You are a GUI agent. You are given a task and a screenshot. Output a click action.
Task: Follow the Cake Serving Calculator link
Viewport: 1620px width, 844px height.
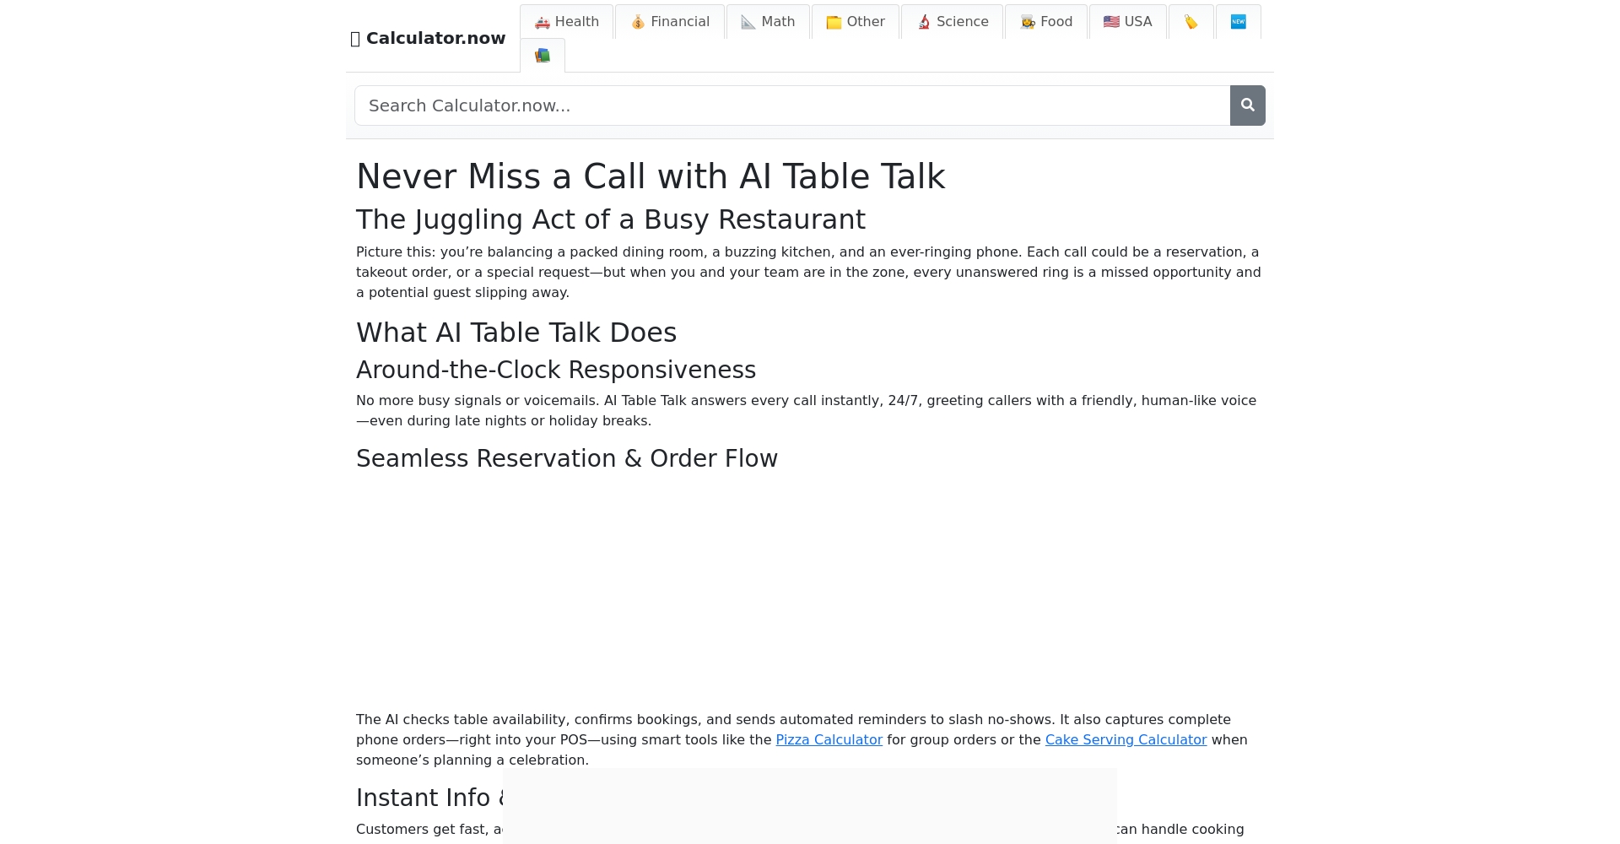tap(1126, 740)
